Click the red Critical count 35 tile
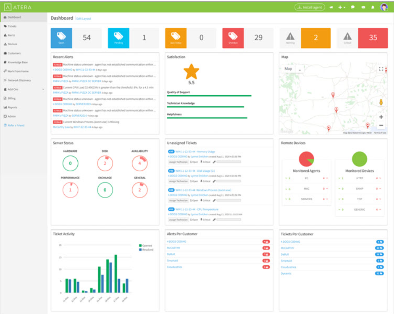394x314 pixels. pyautogui.click(x=373, y=38)
